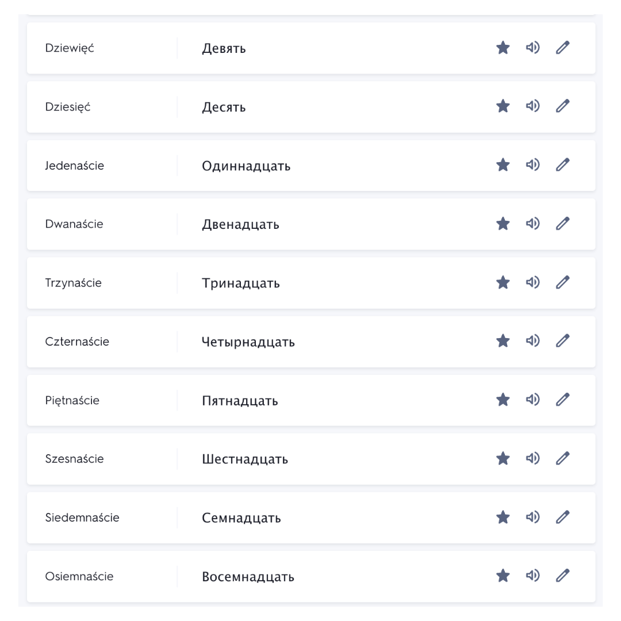The width and height of the screenshot is (621, 621).
Task: Star the Dwanaście flashcard
Action: (503, 223)
